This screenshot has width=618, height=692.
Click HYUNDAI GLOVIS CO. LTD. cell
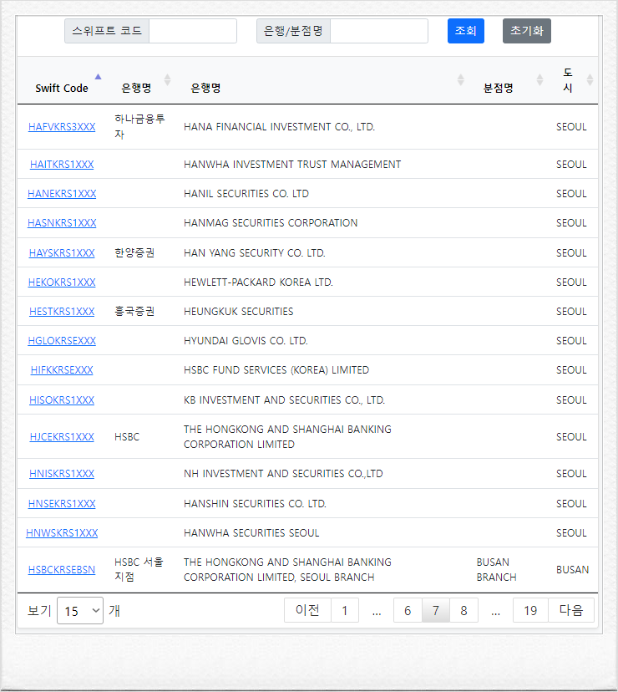[246, 341]
